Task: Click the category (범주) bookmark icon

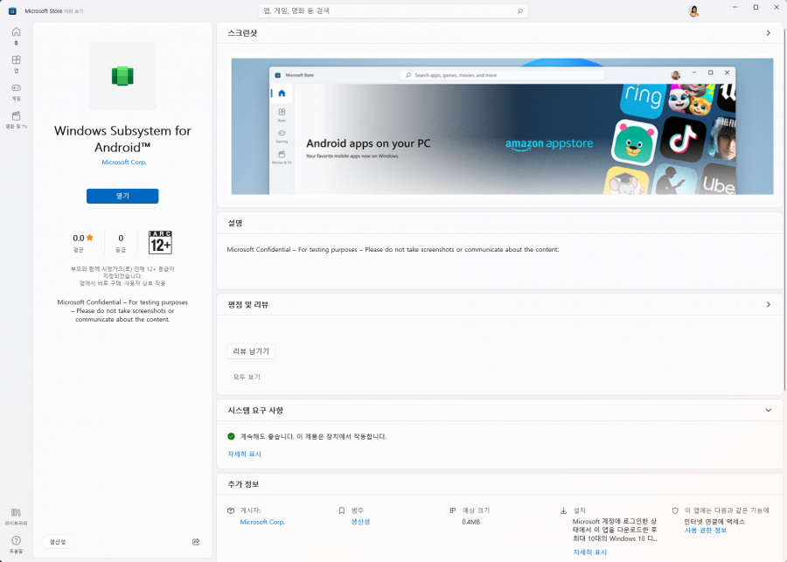Action: [x=342, y=510]
